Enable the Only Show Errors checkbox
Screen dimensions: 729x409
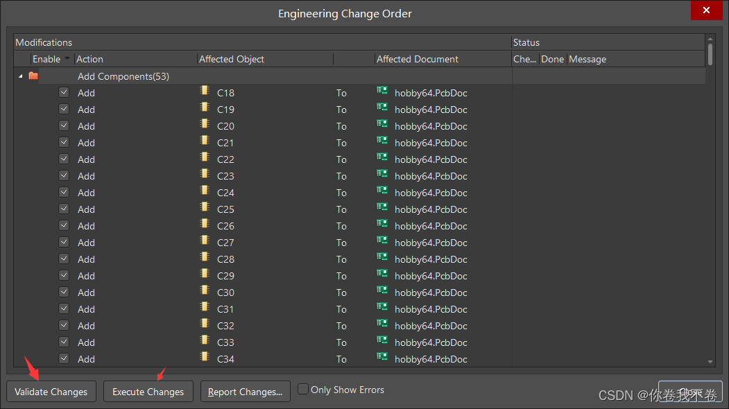303,390
